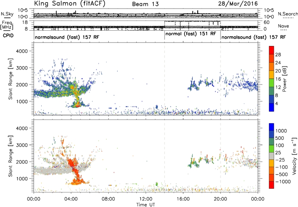Click the velocity panel 'Slant Range [km]' label
Viewport: 298px width, 207px height.
point(10,156)
